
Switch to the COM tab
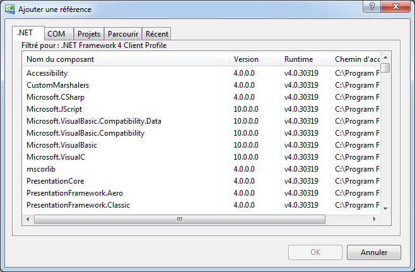(x=56, y=34)
